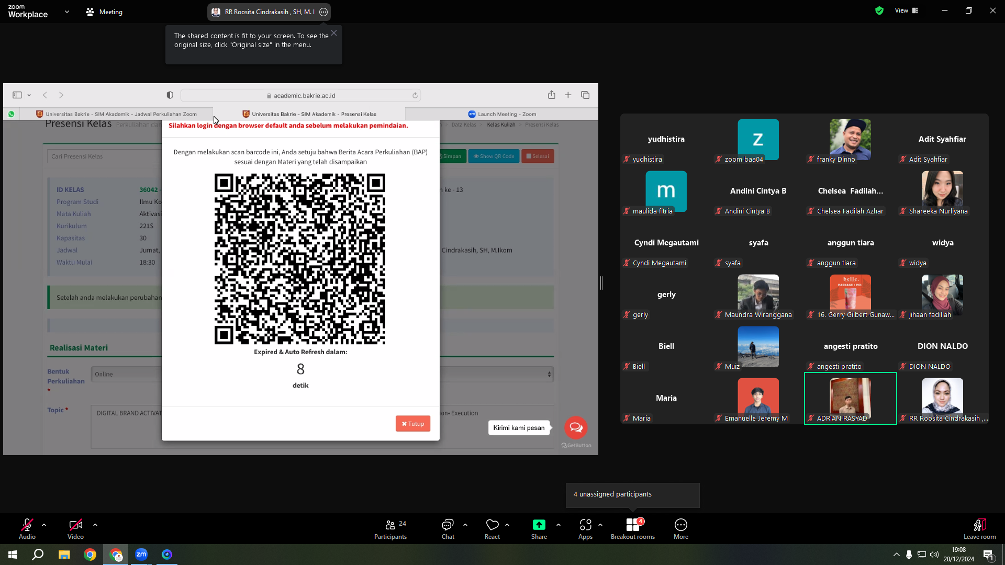Go forward with browser forward arrow
1005x565 pixels.
(x=61, y=95)
